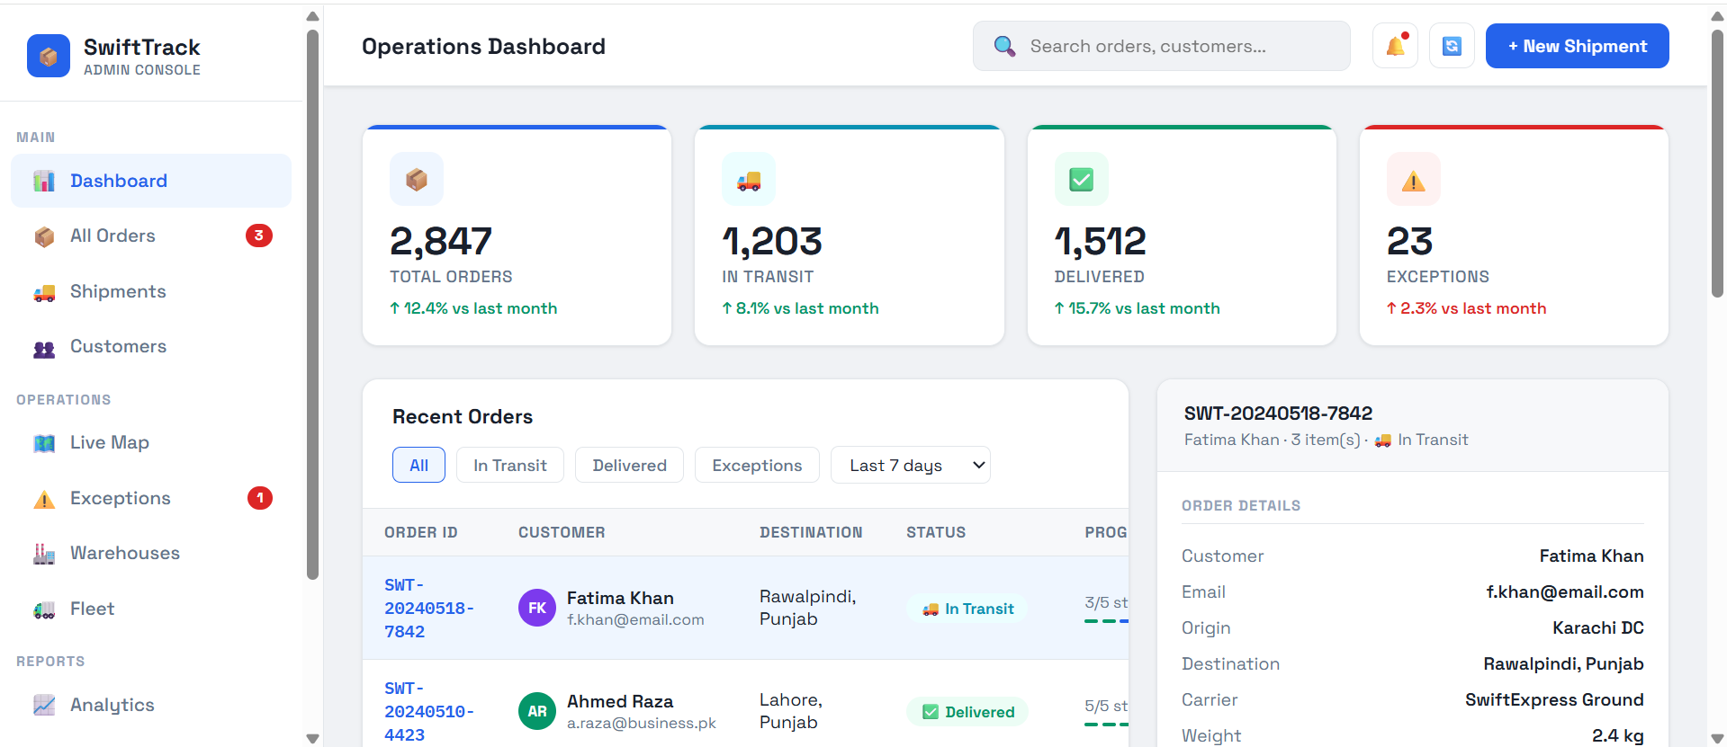This screenshot has width=1727, height=747.
Task: Click the Exceptions warning icon in sidebar
Action: (x=44, y=499)
